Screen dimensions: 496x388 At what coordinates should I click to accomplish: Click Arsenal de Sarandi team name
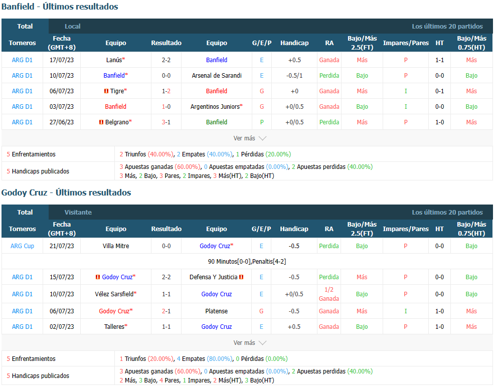(217, 75)
